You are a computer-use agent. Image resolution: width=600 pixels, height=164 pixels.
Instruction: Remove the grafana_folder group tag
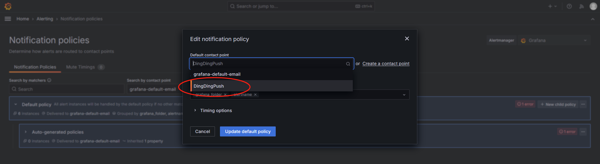pos(225,95)
